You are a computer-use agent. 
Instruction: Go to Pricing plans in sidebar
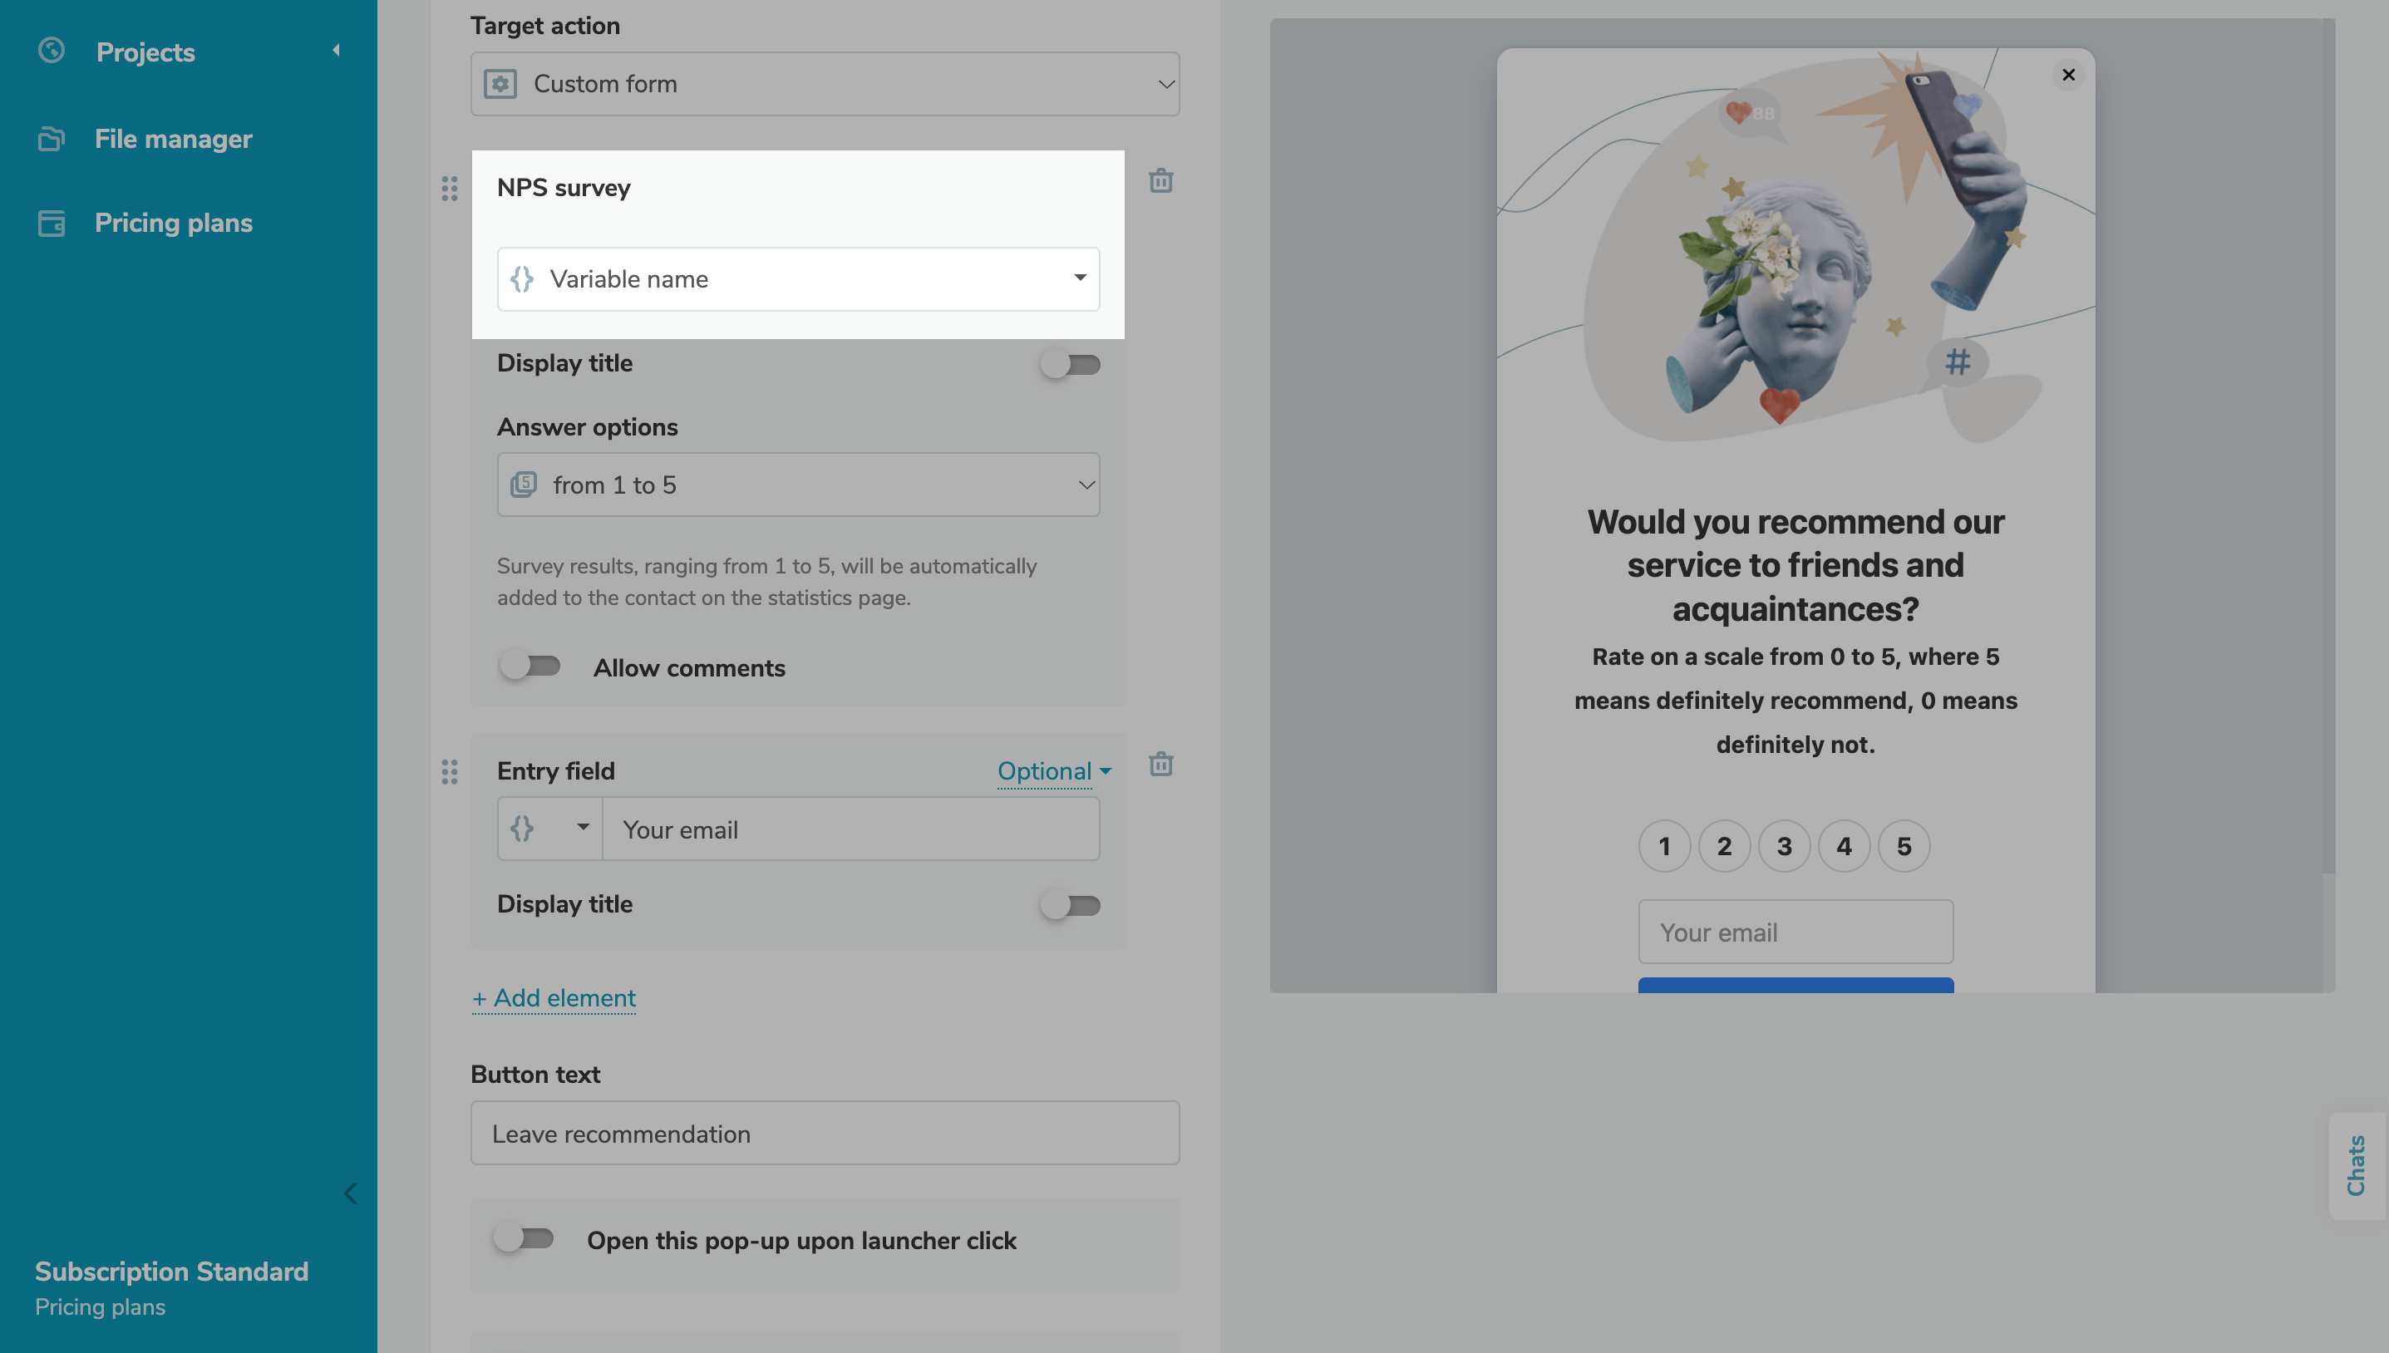click(173, 223)
